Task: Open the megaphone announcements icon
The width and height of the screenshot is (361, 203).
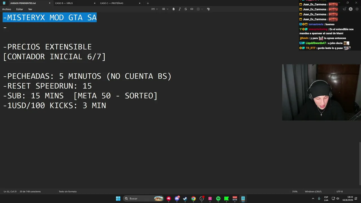Action: click(x=344, y=9)
